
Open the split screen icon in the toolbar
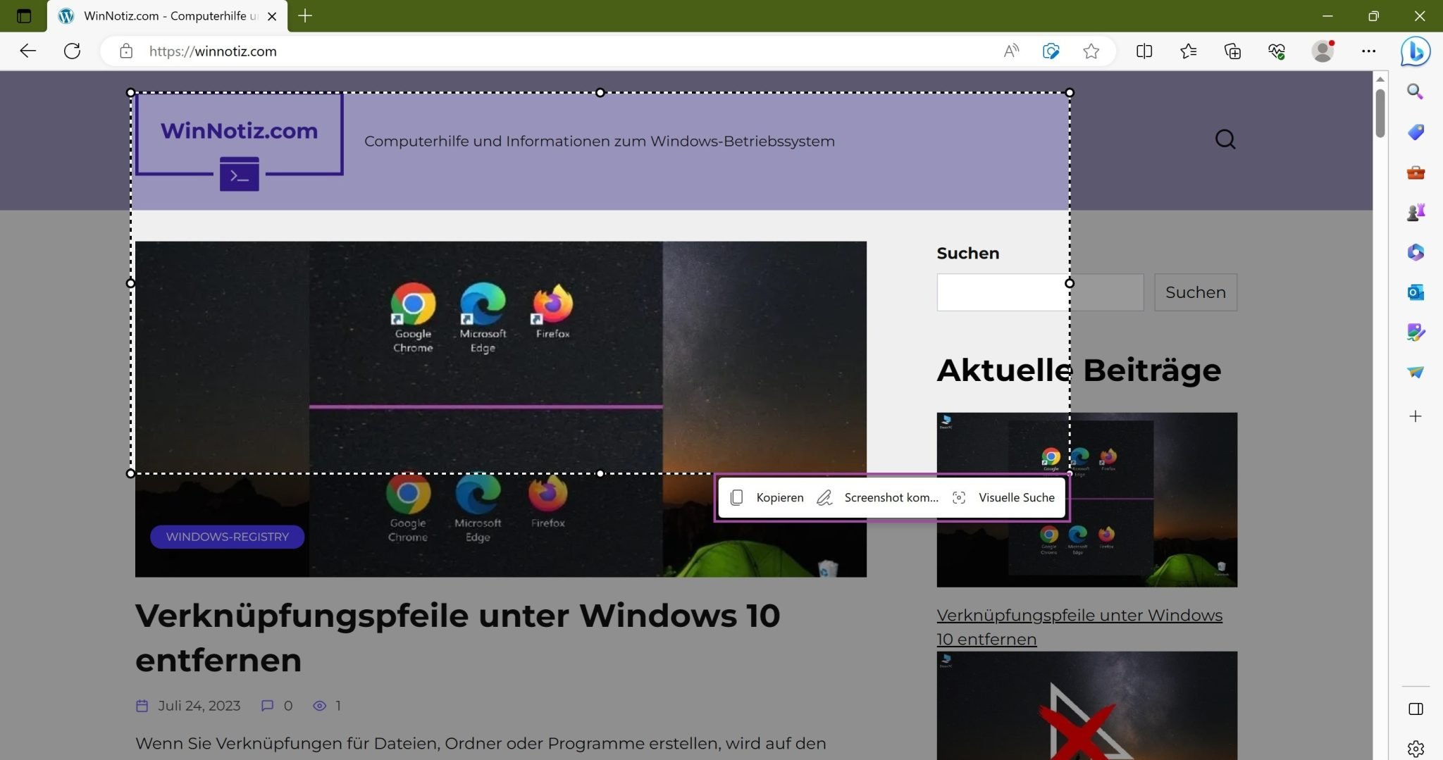click(x=1144, y=51)
